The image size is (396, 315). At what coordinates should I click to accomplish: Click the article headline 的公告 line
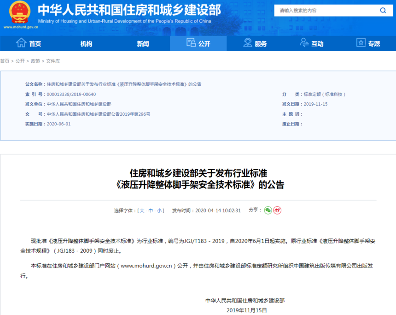(199, 184)
